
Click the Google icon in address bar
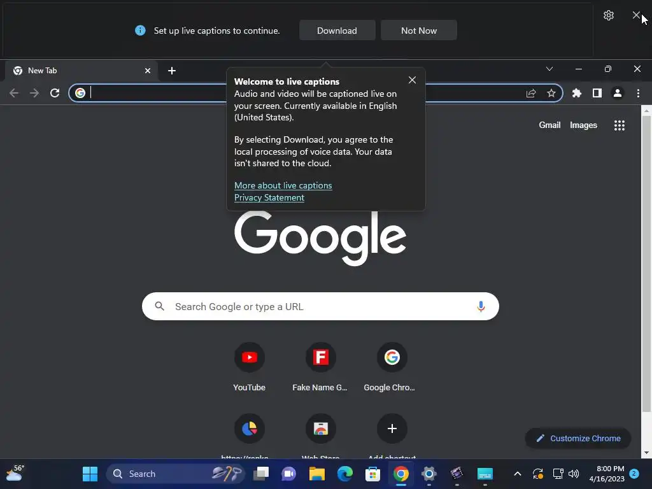[80, 93]
